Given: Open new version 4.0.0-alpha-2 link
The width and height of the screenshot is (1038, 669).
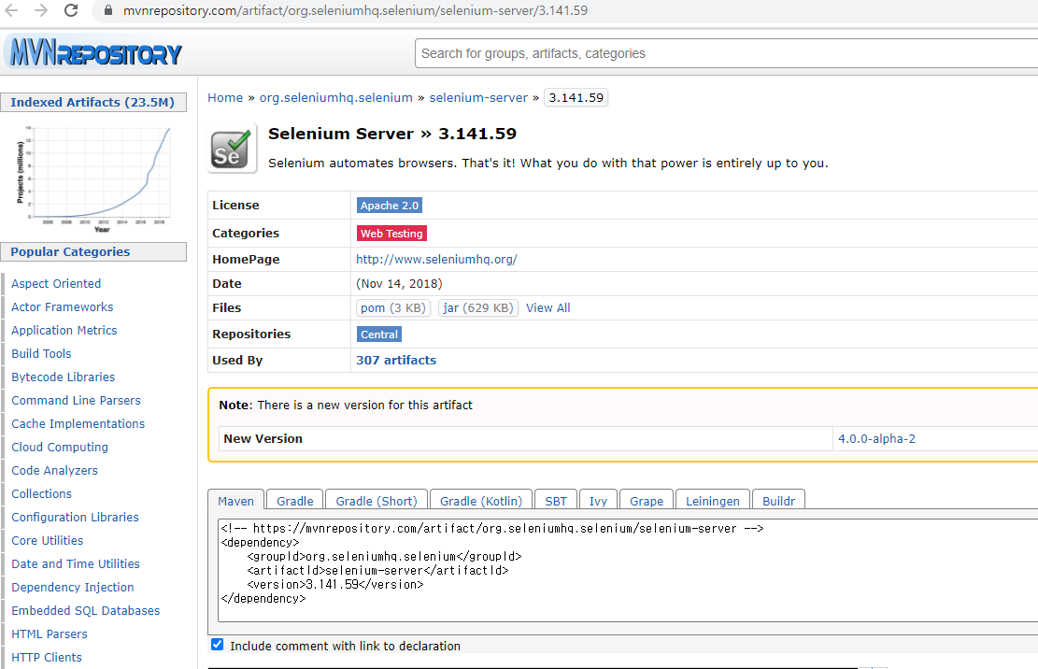Looking at the screenshot, I should (876, 439).
